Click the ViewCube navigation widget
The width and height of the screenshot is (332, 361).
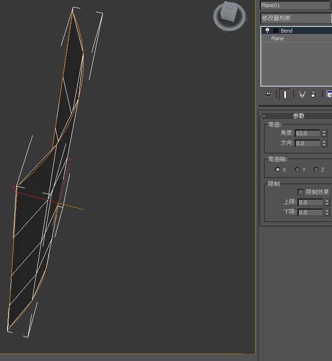click(229, 16)
